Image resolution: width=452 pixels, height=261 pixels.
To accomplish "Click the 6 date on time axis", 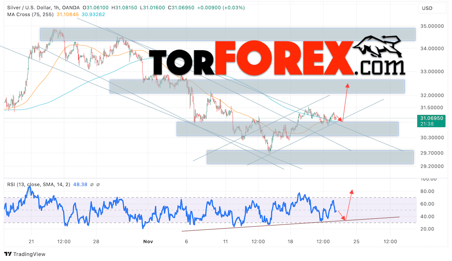I will [x=186, y=241].
